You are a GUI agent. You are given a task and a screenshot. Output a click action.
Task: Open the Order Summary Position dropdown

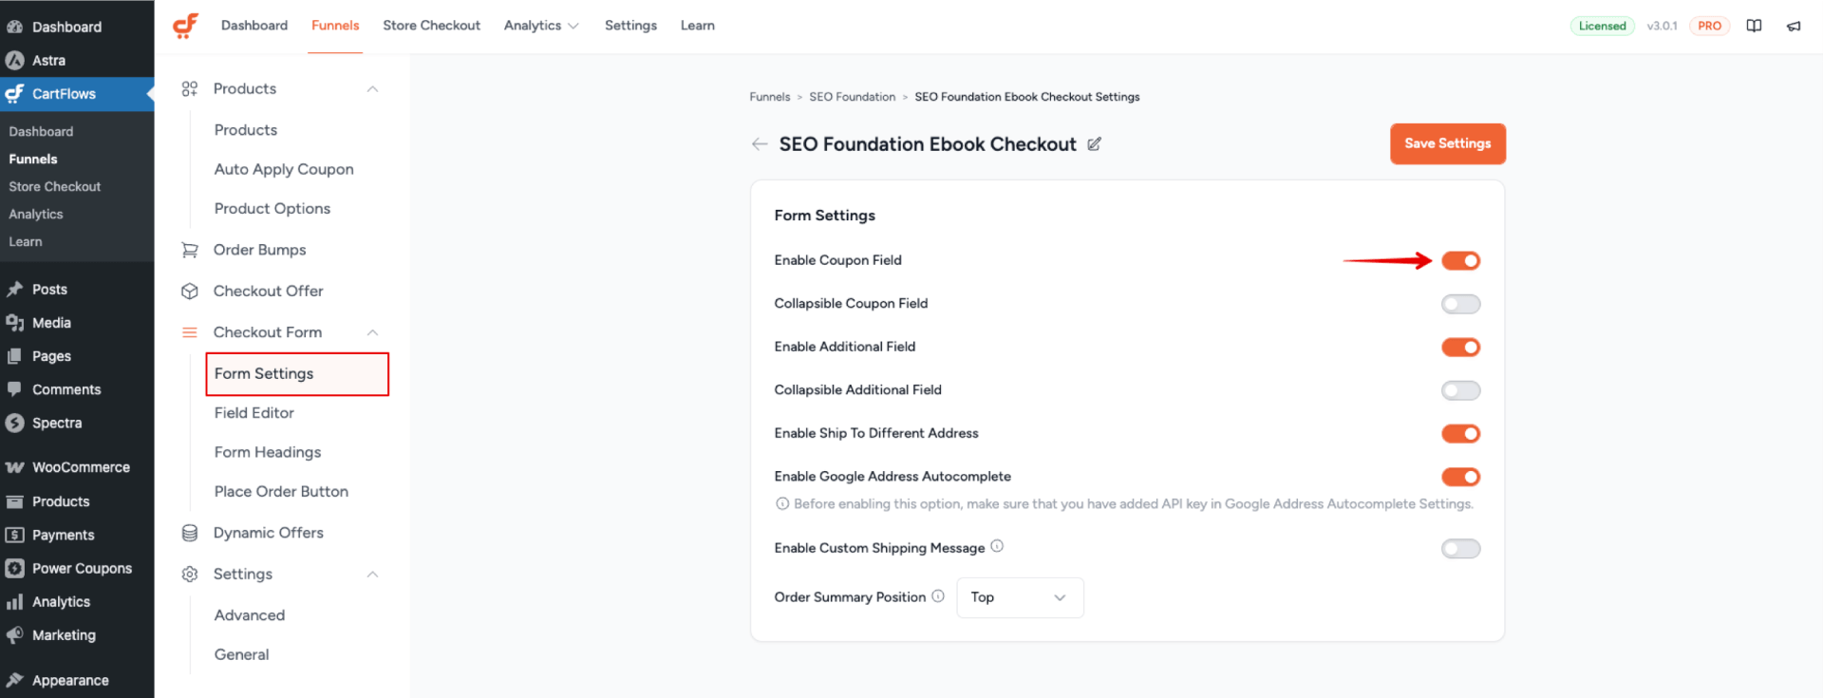point(1020,597)
